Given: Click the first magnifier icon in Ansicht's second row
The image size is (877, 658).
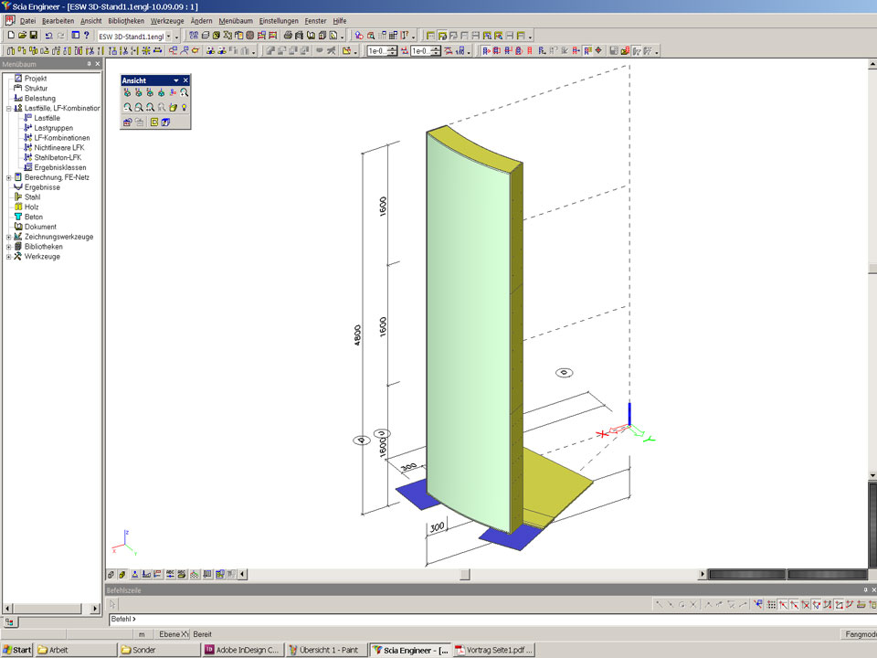Looking at the screenshot, I should click(x=128, y=107).
